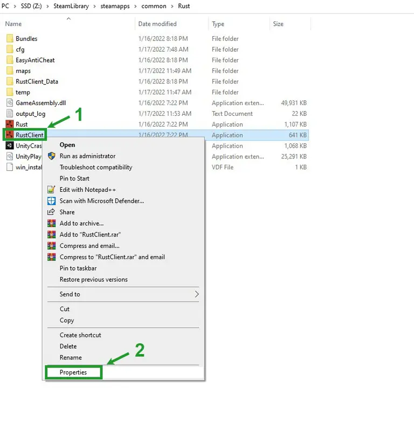Navigate to steamapps in breadcrumb

[x=115, y=6]
